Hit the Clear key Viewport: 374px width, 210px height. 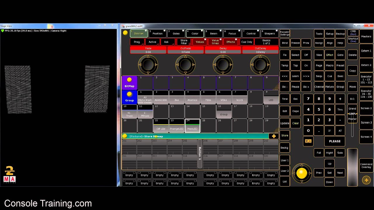(295, 123)
